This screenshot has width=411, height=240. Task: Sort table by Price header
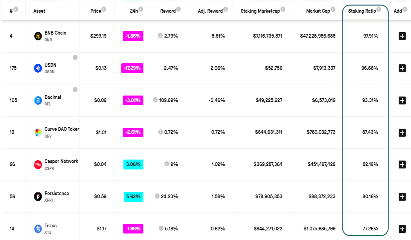pos(96,11)
